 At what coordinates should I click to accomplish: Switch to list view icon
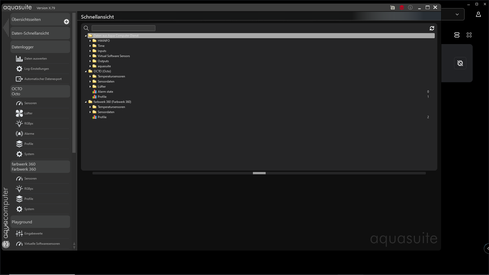(457, 35)
